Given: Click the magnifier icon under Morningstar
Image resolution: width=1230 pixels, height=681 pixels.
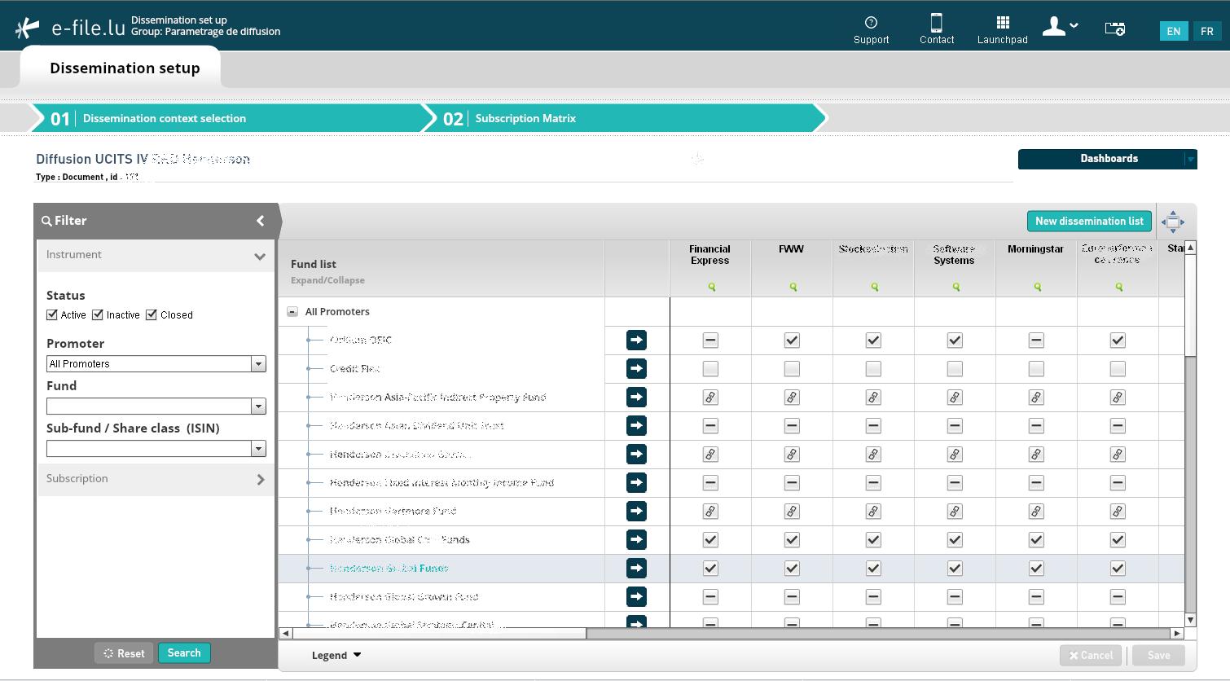Looking at the screenshot, I should pos(1037,287).
